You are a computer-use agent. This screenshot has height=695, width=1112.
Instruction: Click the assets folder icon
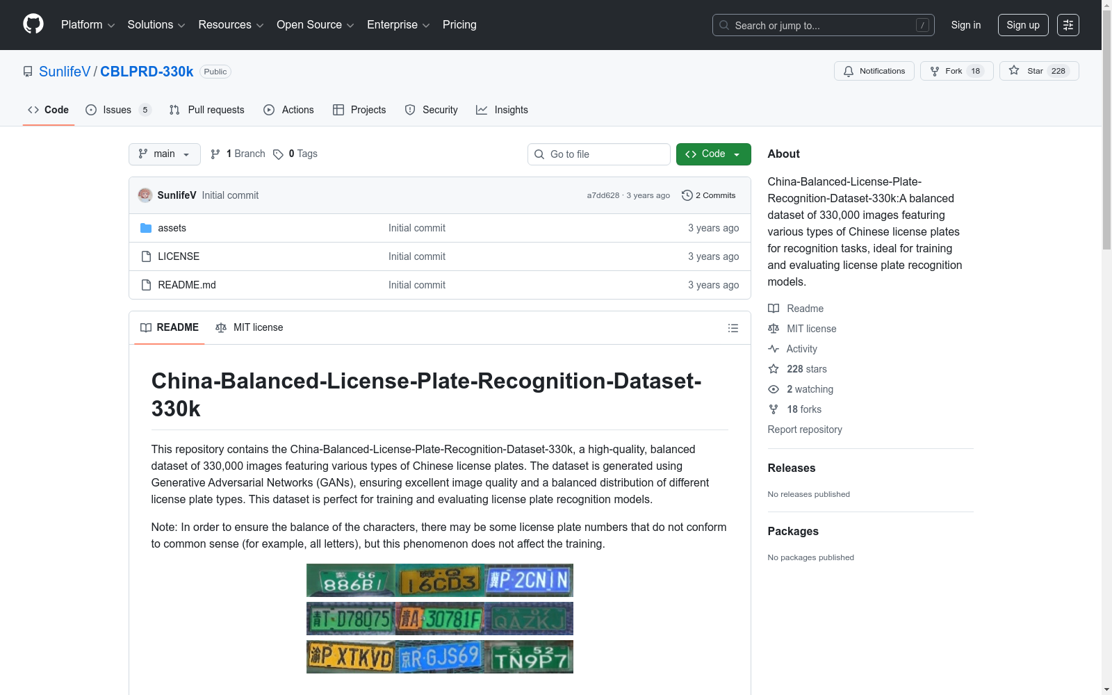146,228
